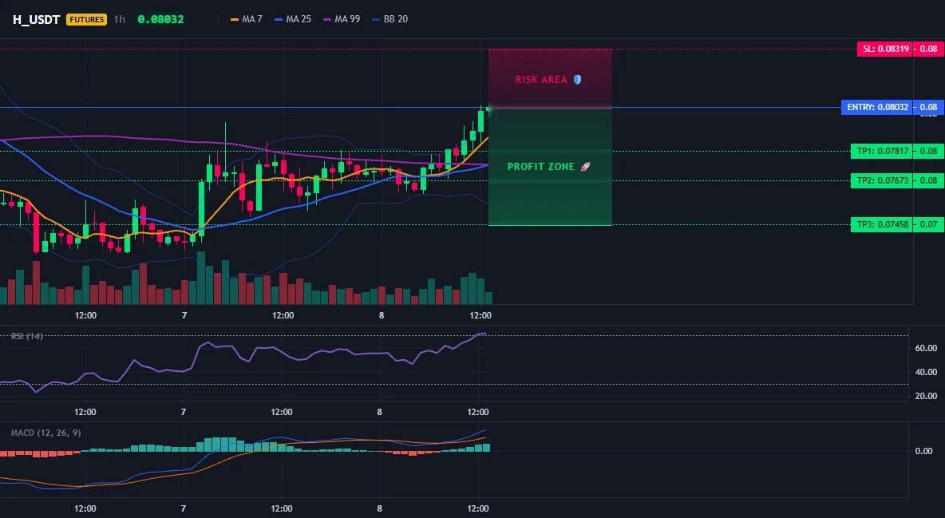The width and height of the screenshot is (945, 518).
Task: Click the 0.08 axis tag next to SL
Action: click(929, 49)
